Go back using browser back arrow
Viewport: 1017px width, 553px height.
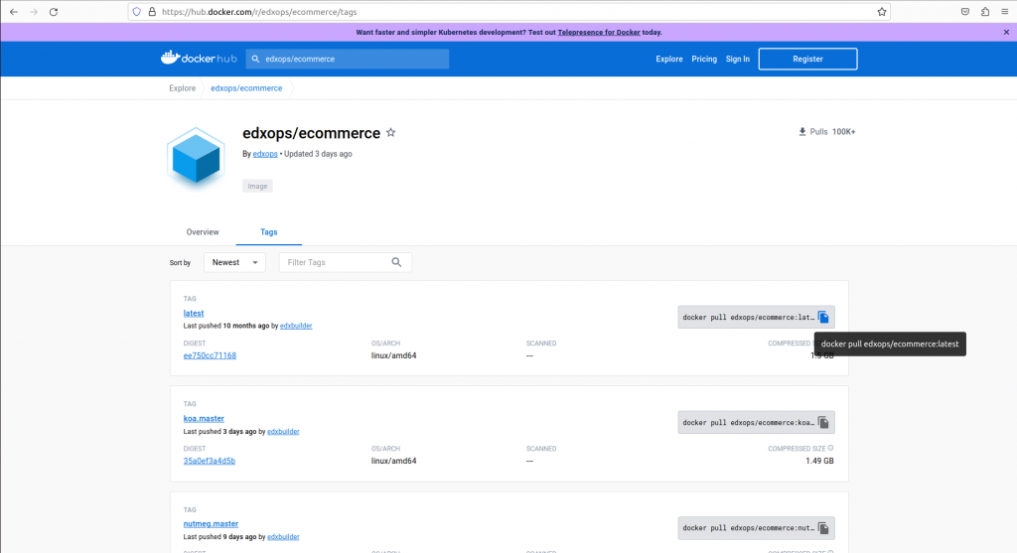14,12
